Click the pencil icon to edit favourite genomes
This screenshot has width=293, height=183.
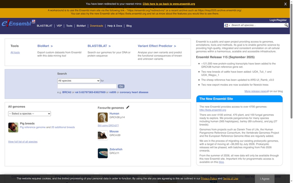(x=128, y=107)
